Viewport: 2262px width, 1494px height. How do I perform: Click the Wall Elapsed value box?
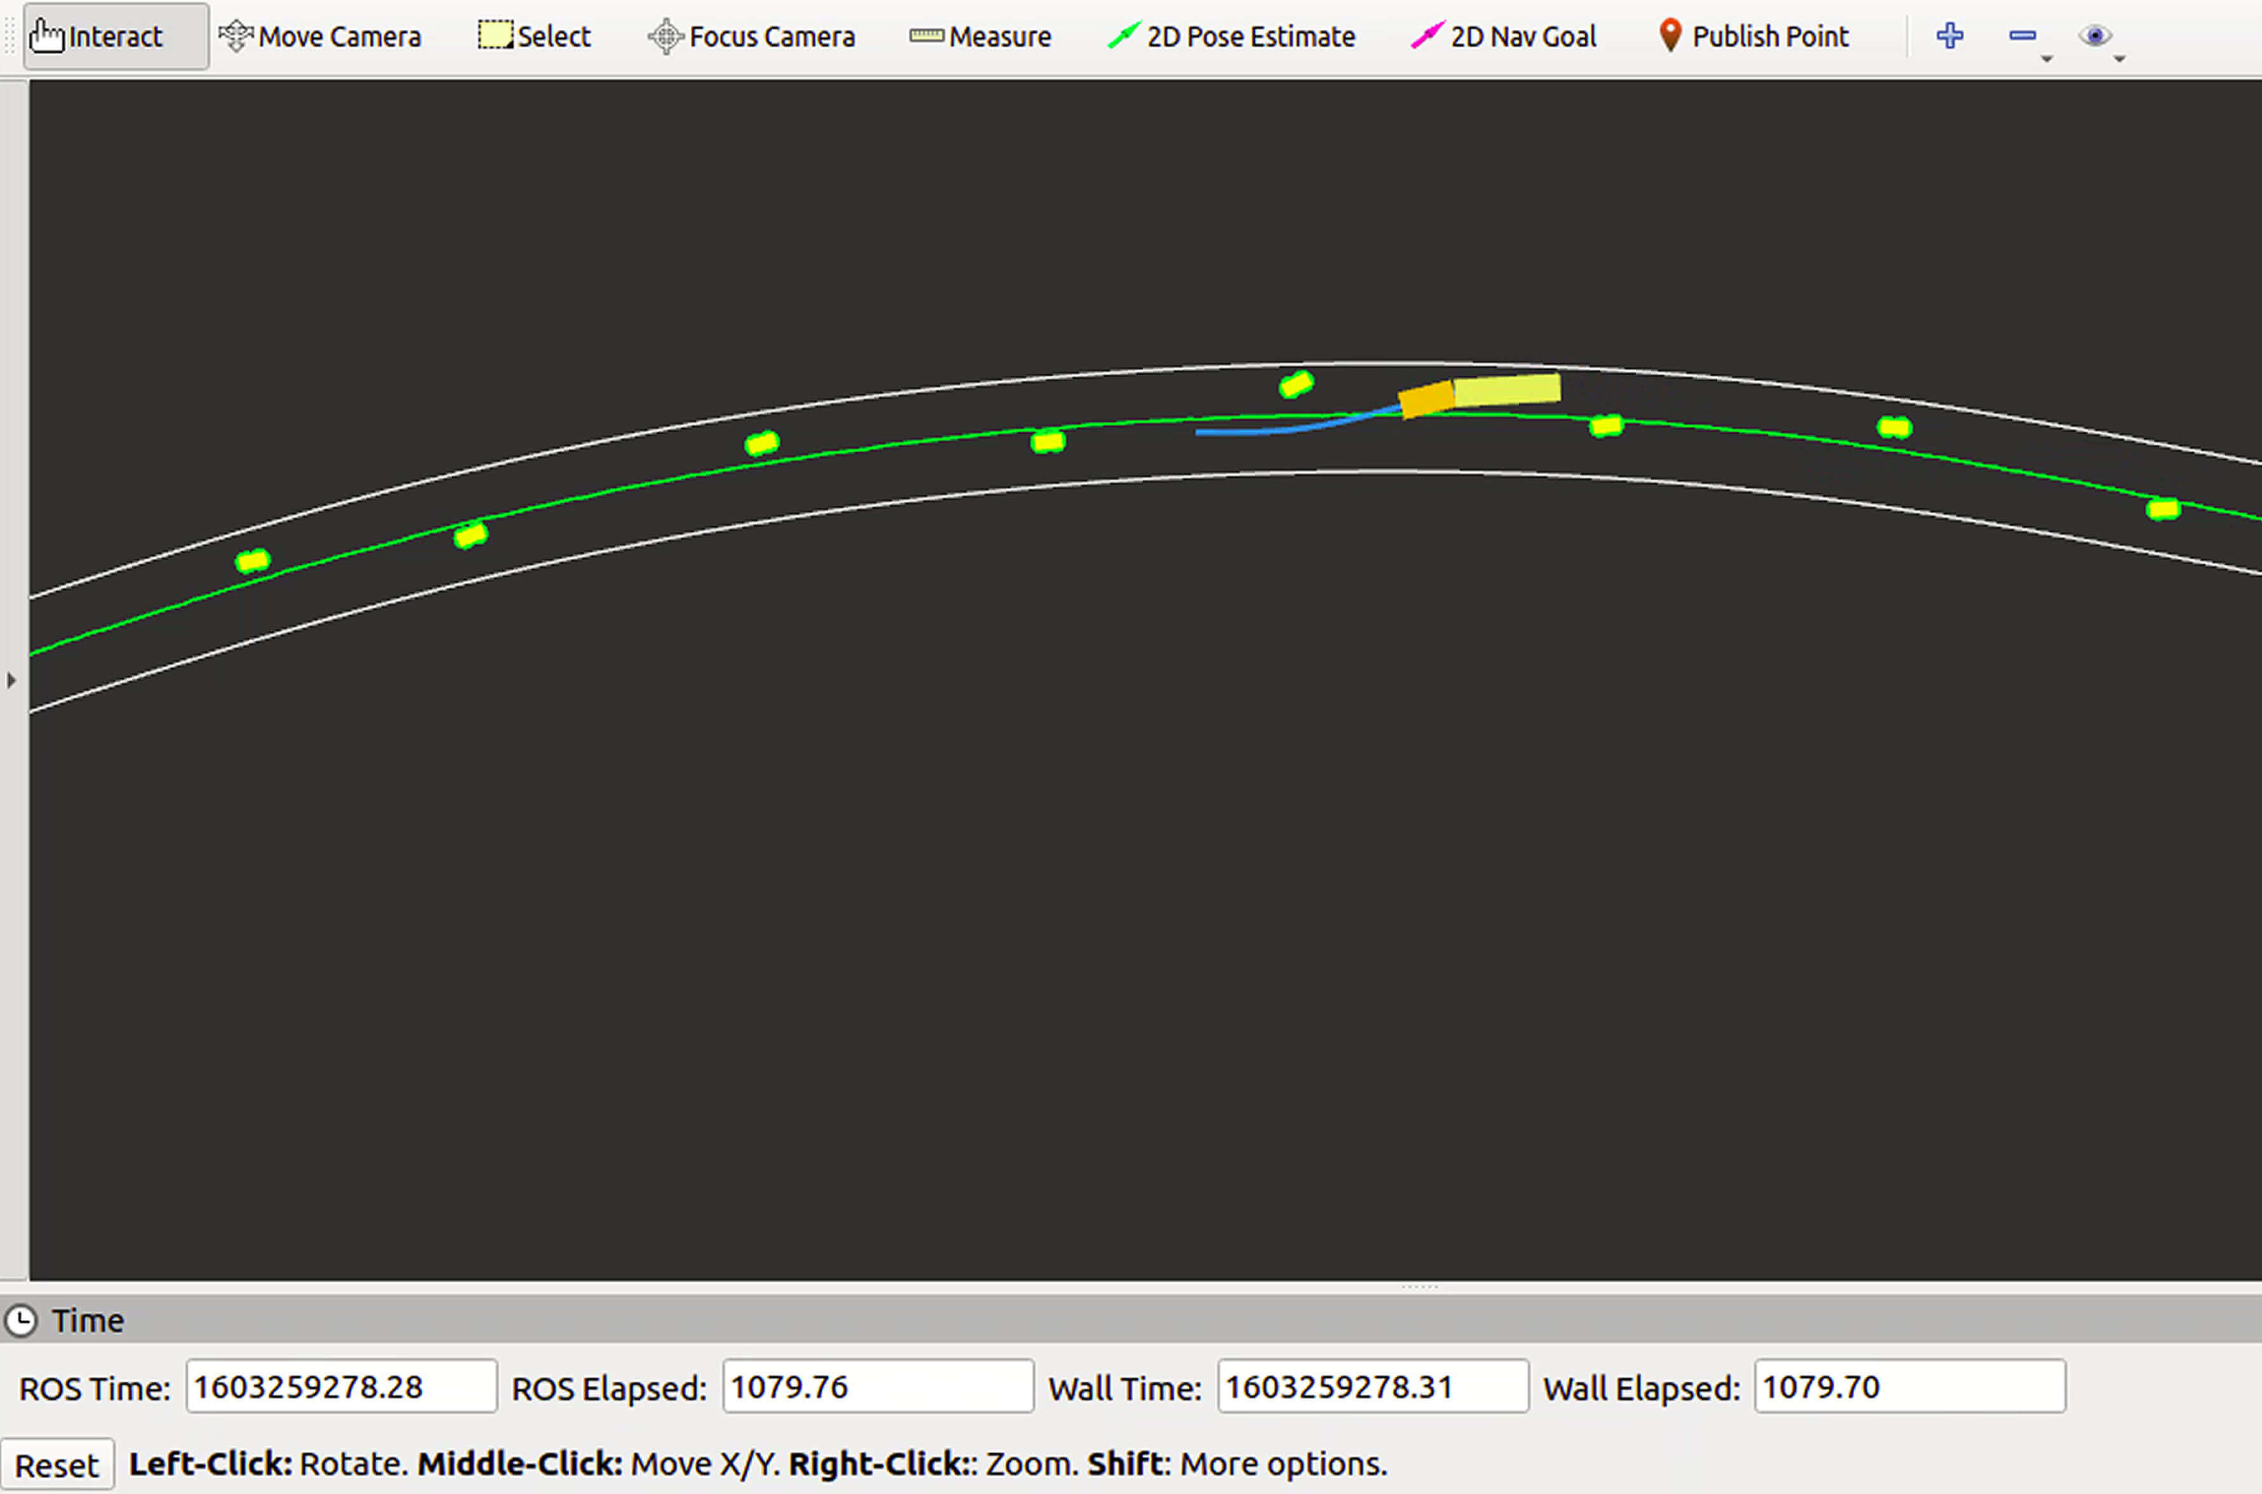[1909, 1386]
